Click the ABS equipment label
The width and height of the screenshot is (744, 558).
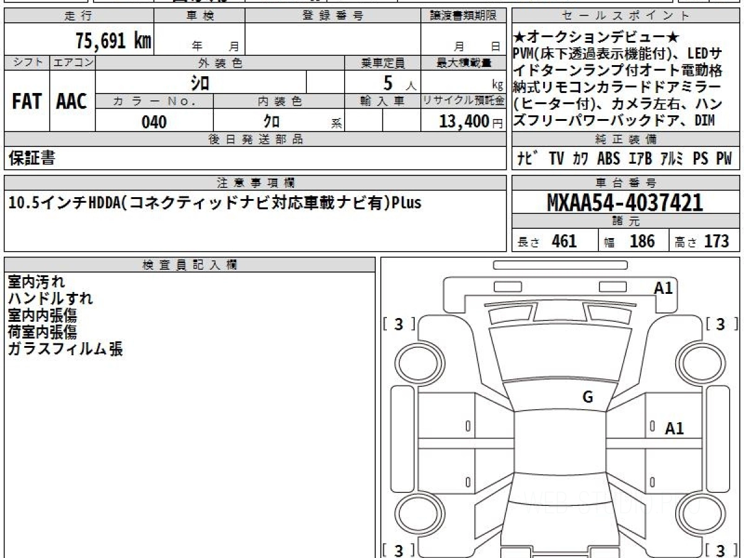(x=608, y=159)
